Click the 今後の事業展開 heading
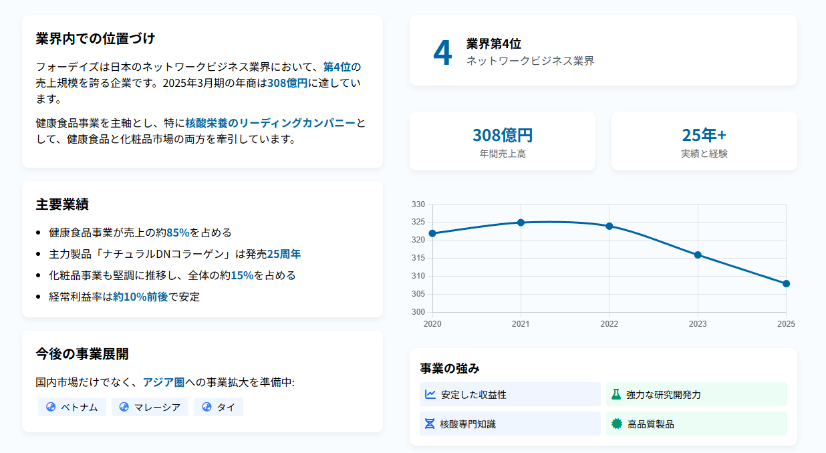This screenshot has width=826, height=453. tap(82, 353)
